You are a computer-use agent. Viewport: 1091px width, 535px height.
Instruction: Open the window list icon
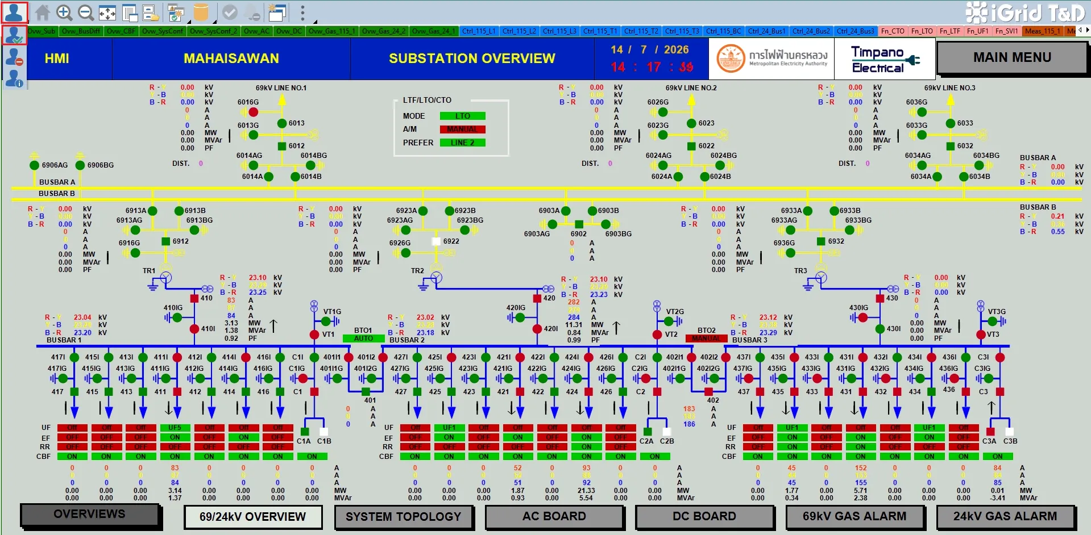(130, 12)
